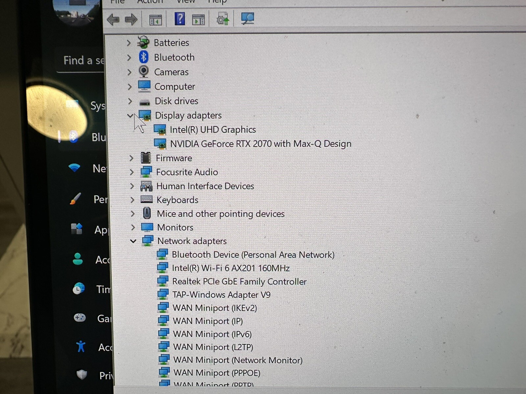Open the Network Wi-Fi icon in Settings sidebar
The image size is (526, 394).
point(74,168)
